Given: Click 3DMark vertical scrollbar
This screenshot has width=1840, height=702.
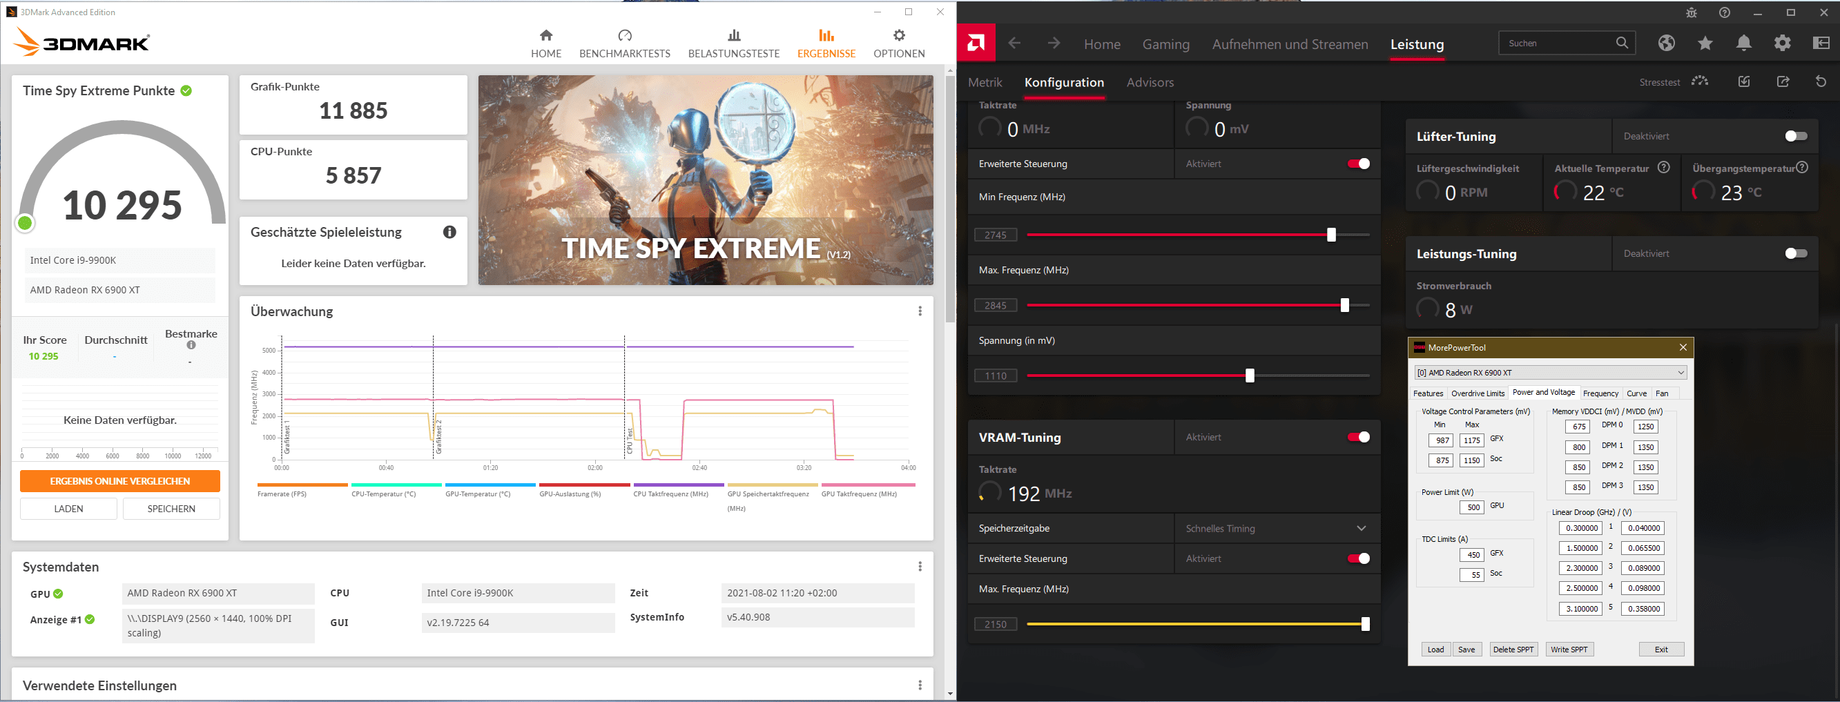Looking at the screenshot, I should tap(950, 199).
